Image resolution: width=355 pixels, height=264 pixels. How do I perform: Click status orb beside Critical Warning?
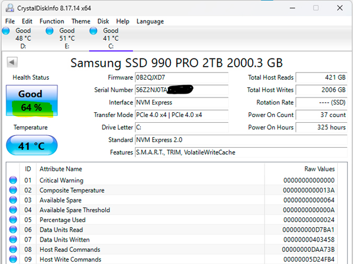point(13,180)
